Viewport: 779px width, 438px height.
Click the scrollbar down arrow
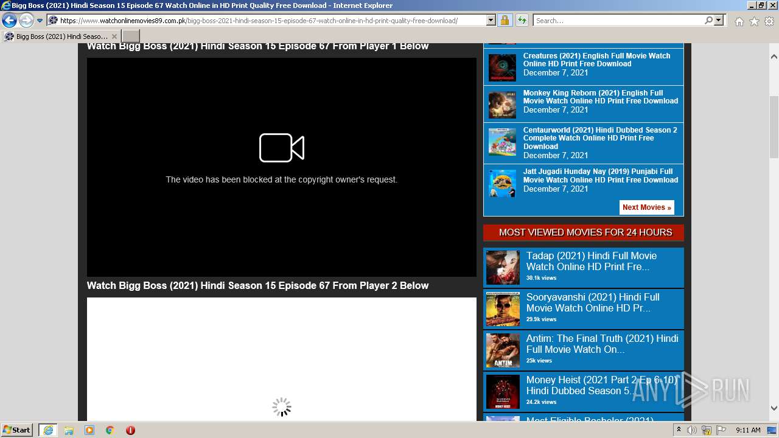(774, 408)
